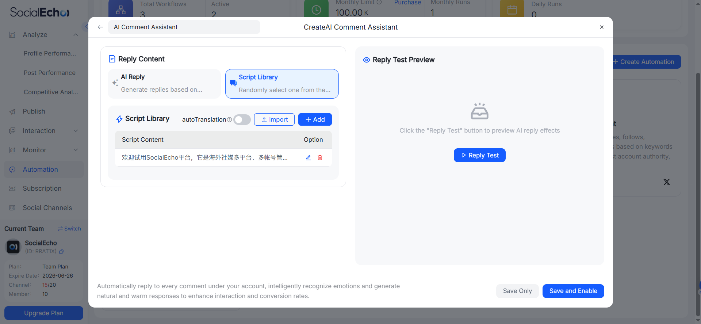
Task: Click the Monitor chart icon in sidebar
Action: coord(12,150)
